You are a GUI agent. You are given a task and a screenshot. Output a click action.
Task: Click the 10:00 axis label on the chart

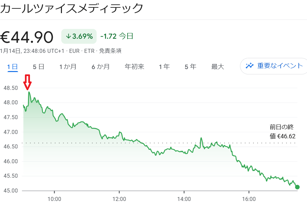[x=55, y=199]
